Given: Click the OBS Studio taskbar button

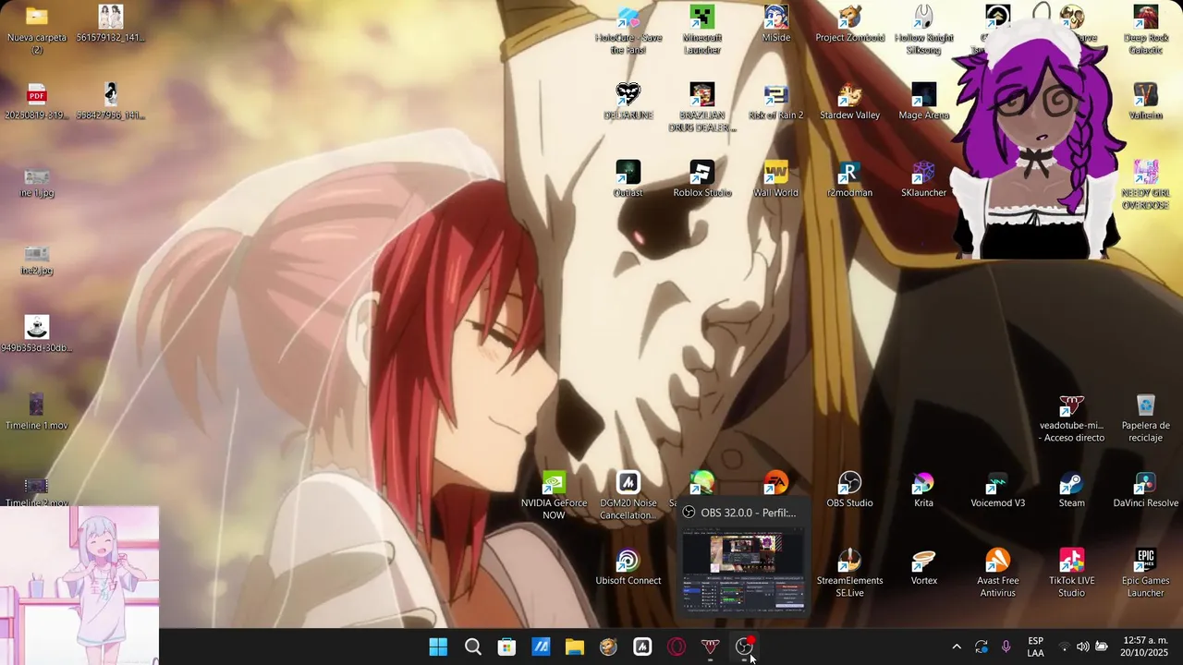Looking at the screenshot, I should pyautogui.click(x=744, y=647).
